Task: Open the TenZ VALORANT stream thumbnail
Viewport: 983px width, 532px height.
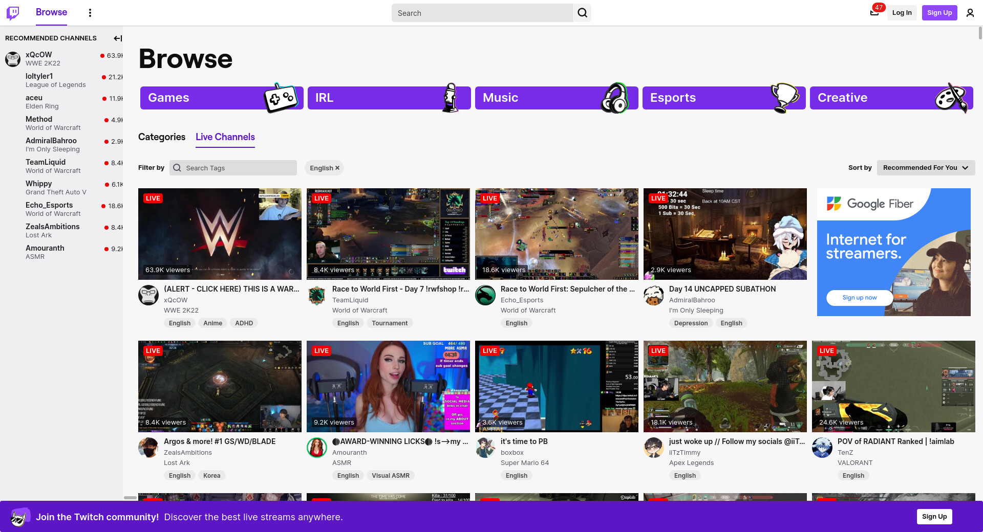Action: [x=893, y=386]
